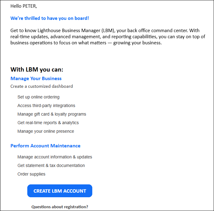Click "Manage account information & updates" item
The width and height of the screenshot is (214, 211).
pos(55,157)
